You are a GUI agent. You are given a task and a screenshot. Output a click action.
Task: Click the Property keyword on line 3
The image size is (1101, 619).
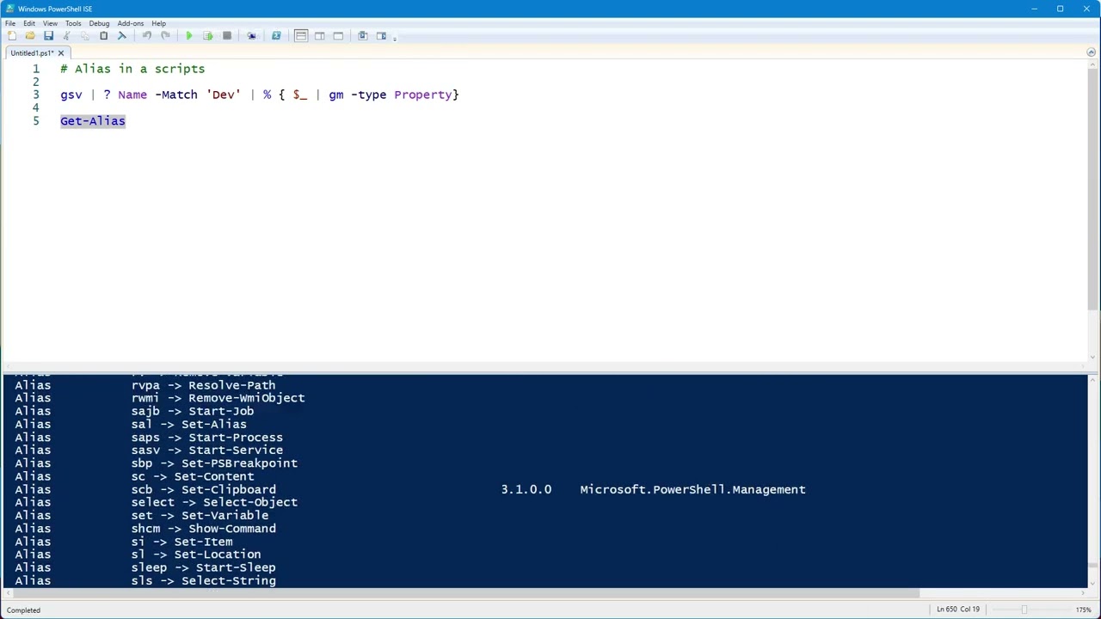click(x=423, y=95)
